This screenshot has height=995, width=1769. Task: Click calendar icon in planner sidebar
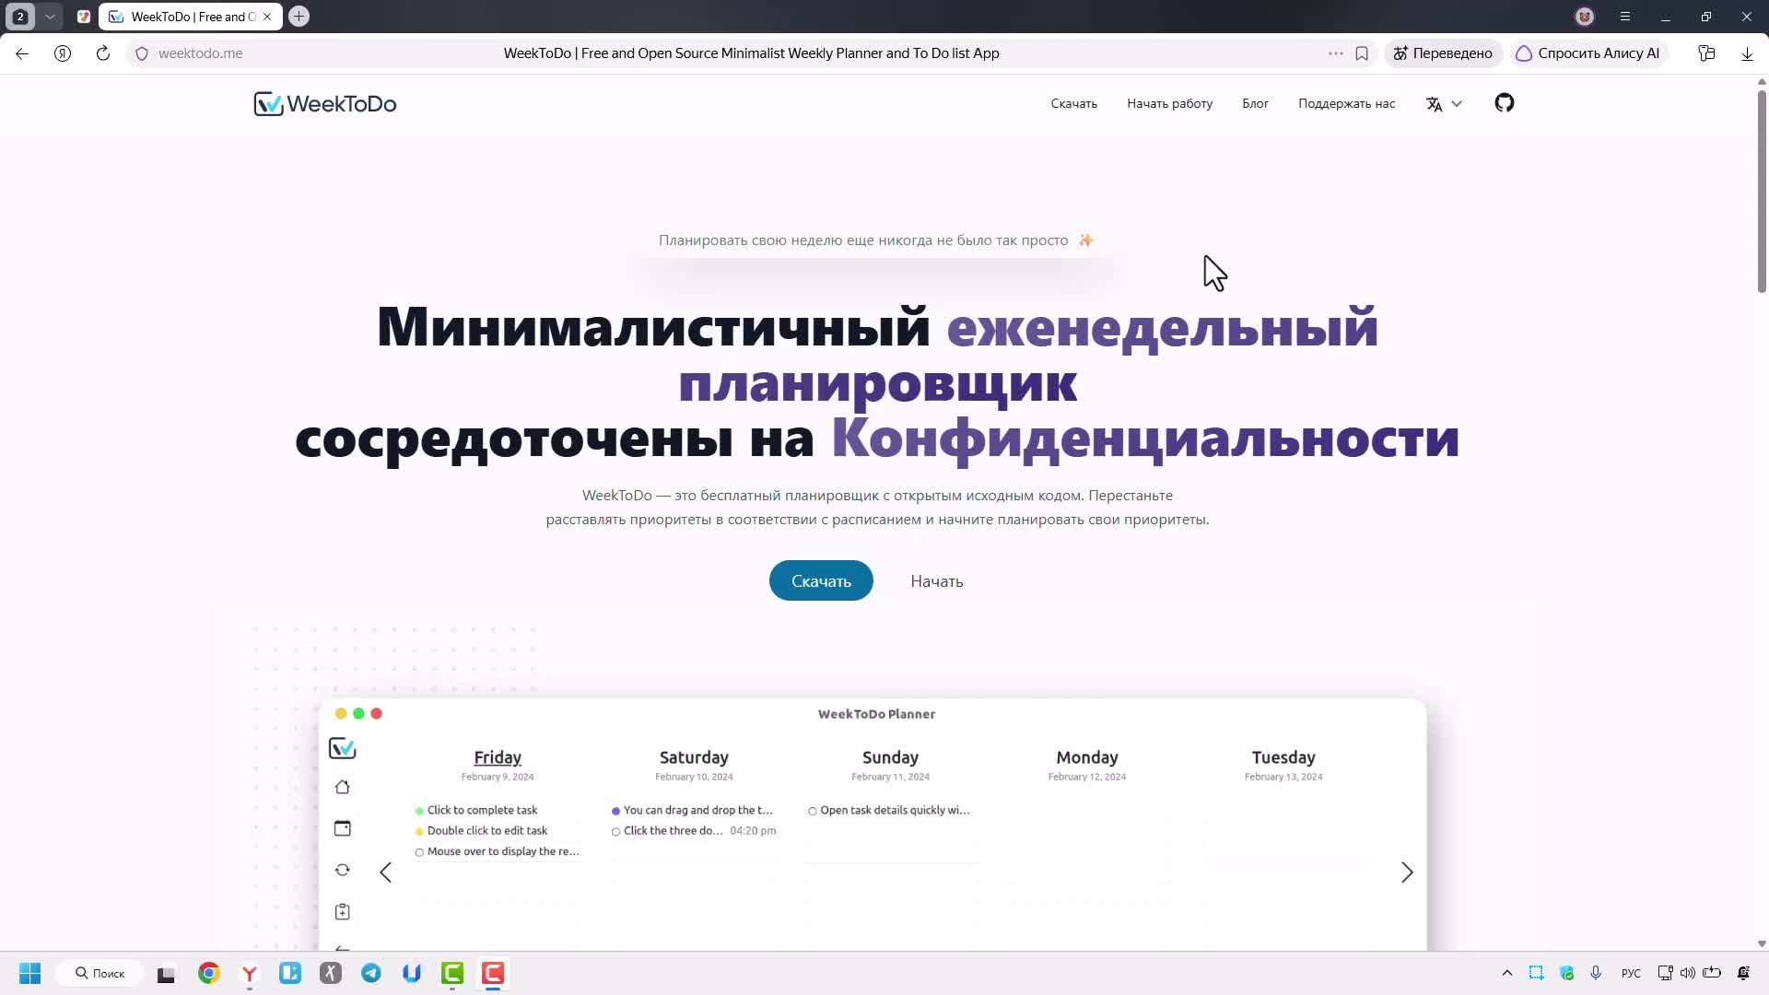click(x=342, y=828)
